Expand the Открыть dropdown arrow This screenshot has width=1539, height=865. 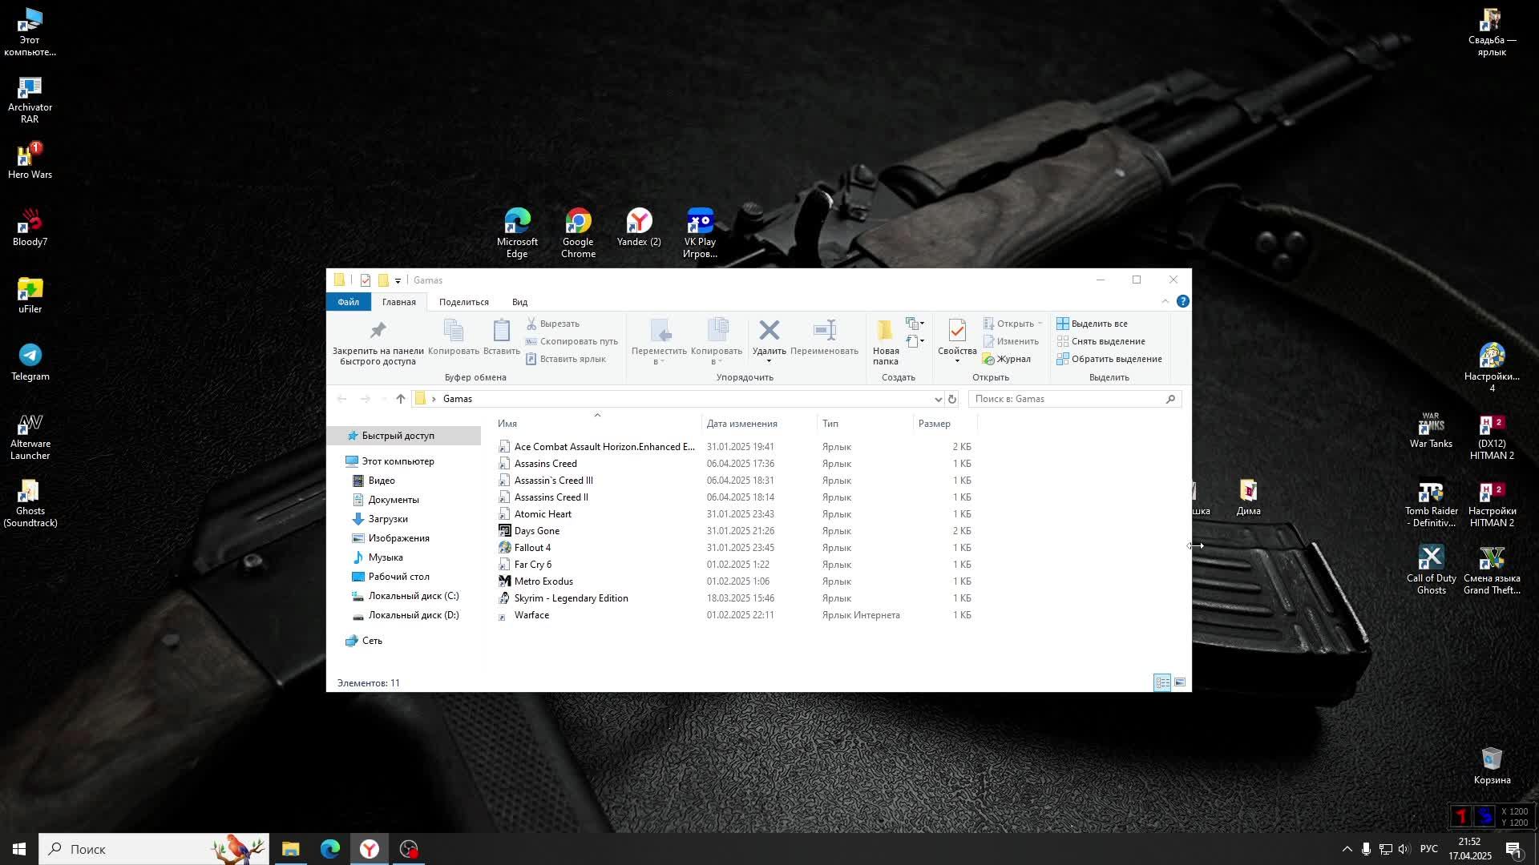[1040, 324]
